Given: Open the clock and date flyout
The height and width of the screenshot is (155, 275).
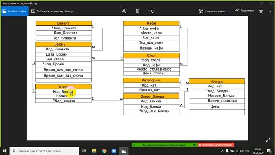Looking at the screenshot, I should pos(258,151).
